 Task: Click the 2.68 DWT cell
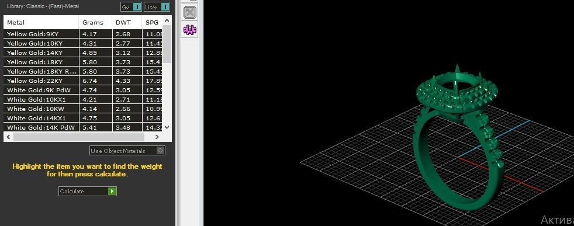pos(127,34)
